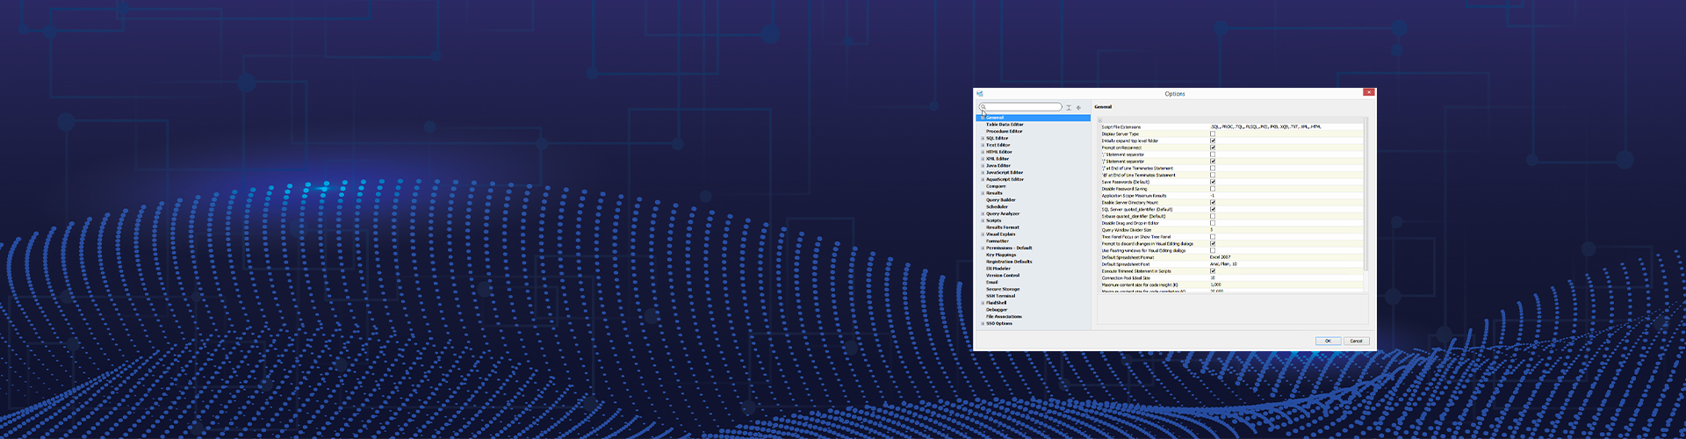The width and height of the screenshot is (1686, 439).
Task: Close the Options dialog with the red X
Action: (x=1368, y=92)
